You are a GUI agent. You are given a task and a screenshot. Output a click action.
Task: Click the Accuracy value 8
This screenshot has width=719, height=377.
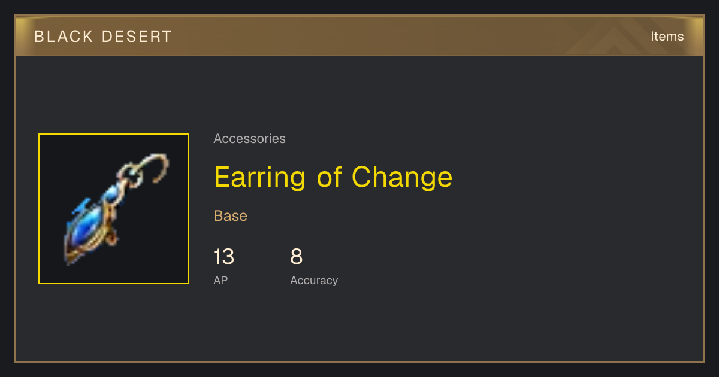pyautogui.click(x=296, y=257)
